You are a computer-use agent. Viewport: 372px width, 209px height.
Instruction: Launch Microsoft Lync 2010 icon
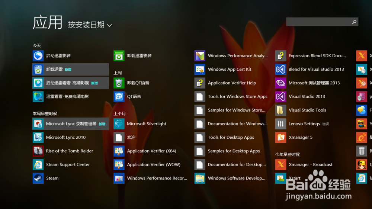point(38,137)
